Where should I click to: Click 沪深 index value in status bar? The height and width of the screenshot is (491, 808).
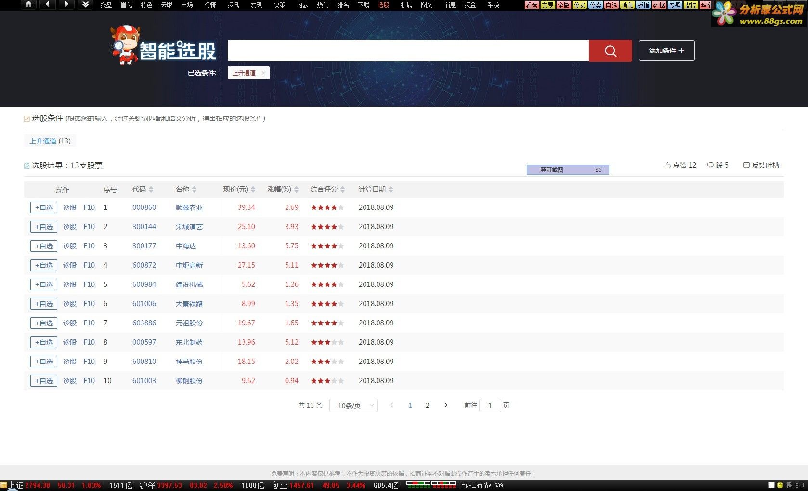click(x=169, y=485)
